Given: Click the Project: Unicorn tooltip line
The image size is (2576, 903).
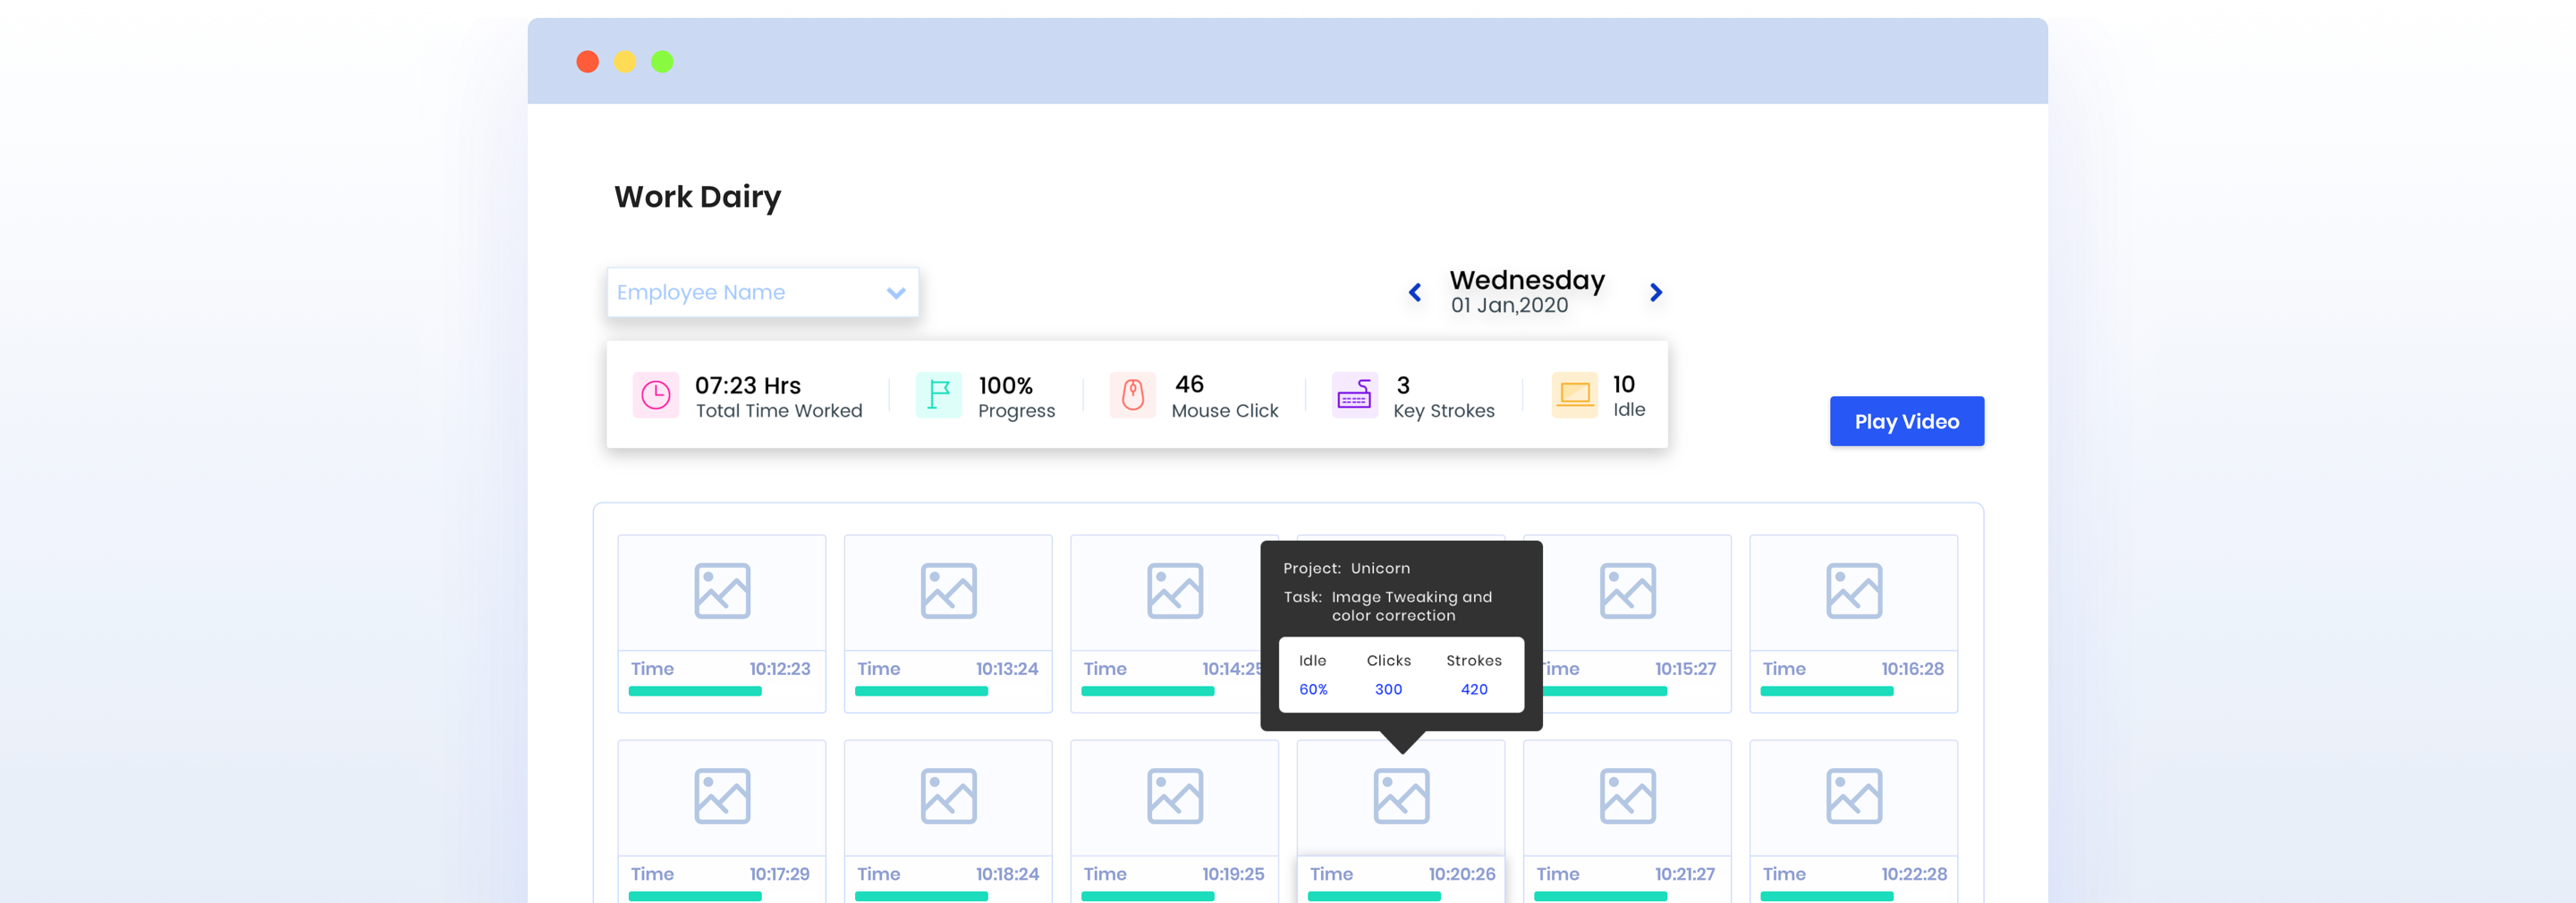Looking at the screenshot, I should 1346,568.
